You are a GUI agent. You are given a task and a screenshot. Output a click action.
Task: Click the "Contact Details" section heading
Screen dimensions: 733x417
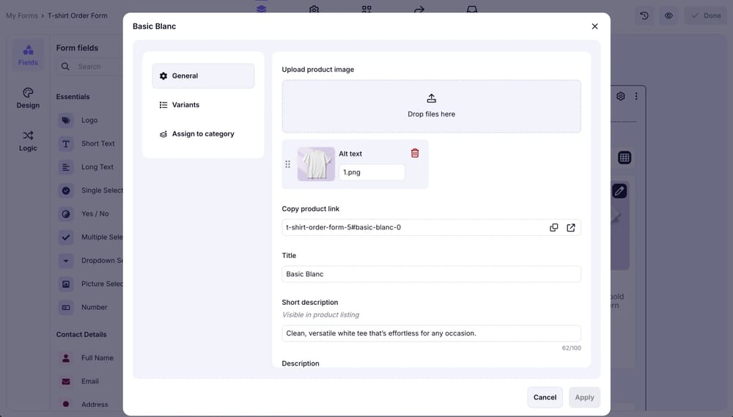[x=81, y=334]
